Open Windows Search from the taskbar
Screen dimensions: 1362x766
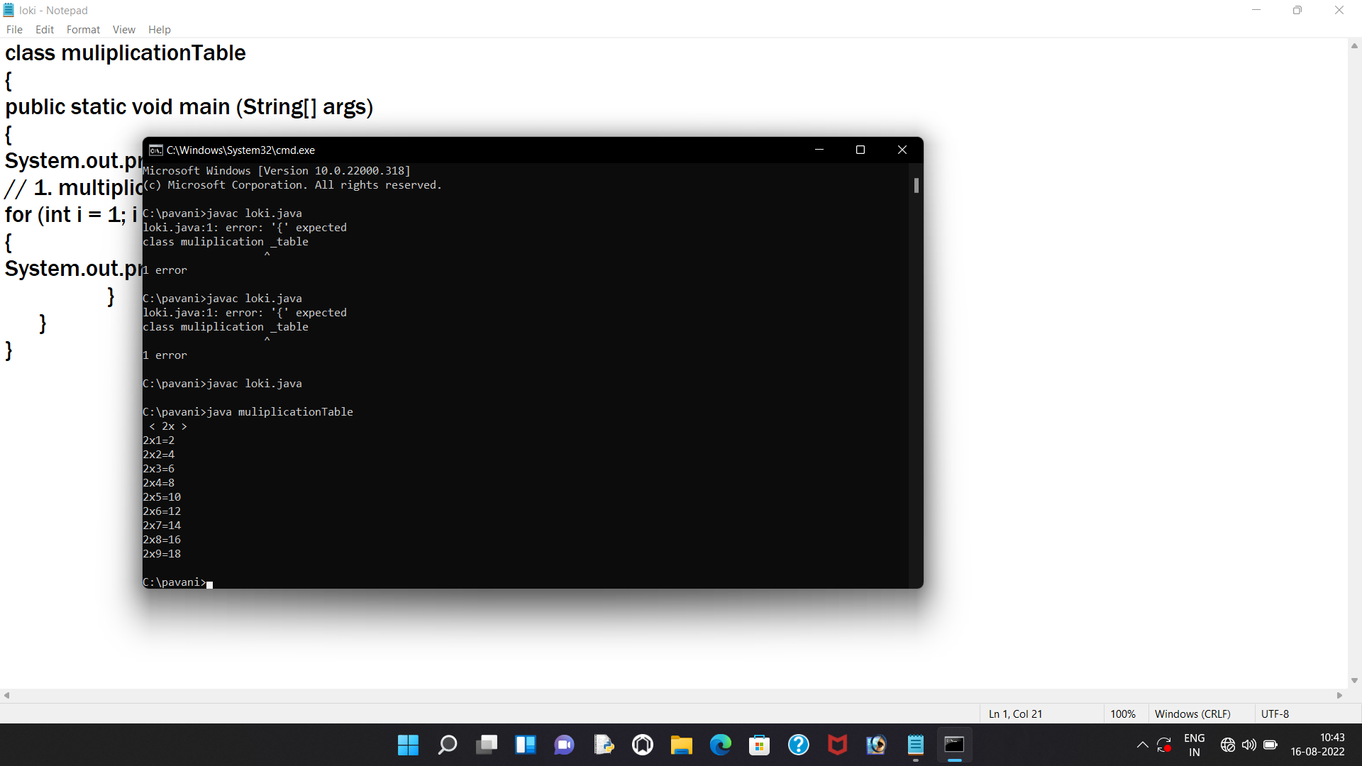pos(447,745)
